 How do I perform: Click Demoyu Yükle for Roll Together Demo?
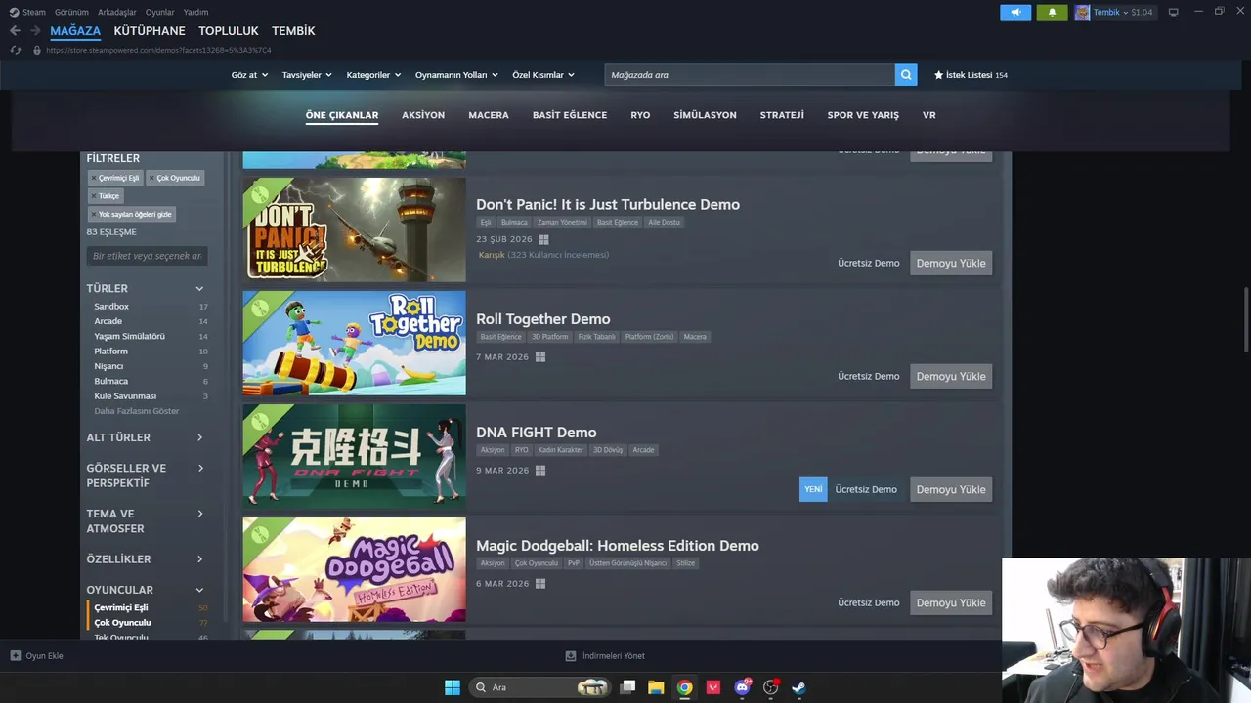click(x=951, y=376)
